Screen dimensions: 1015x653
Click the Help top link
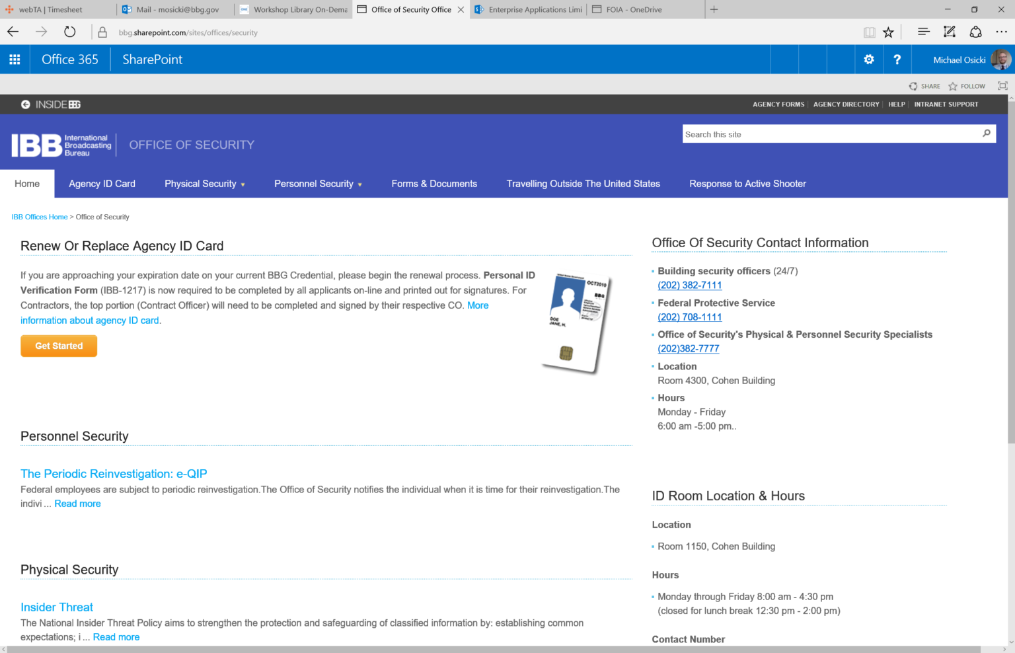click(897, 104)
